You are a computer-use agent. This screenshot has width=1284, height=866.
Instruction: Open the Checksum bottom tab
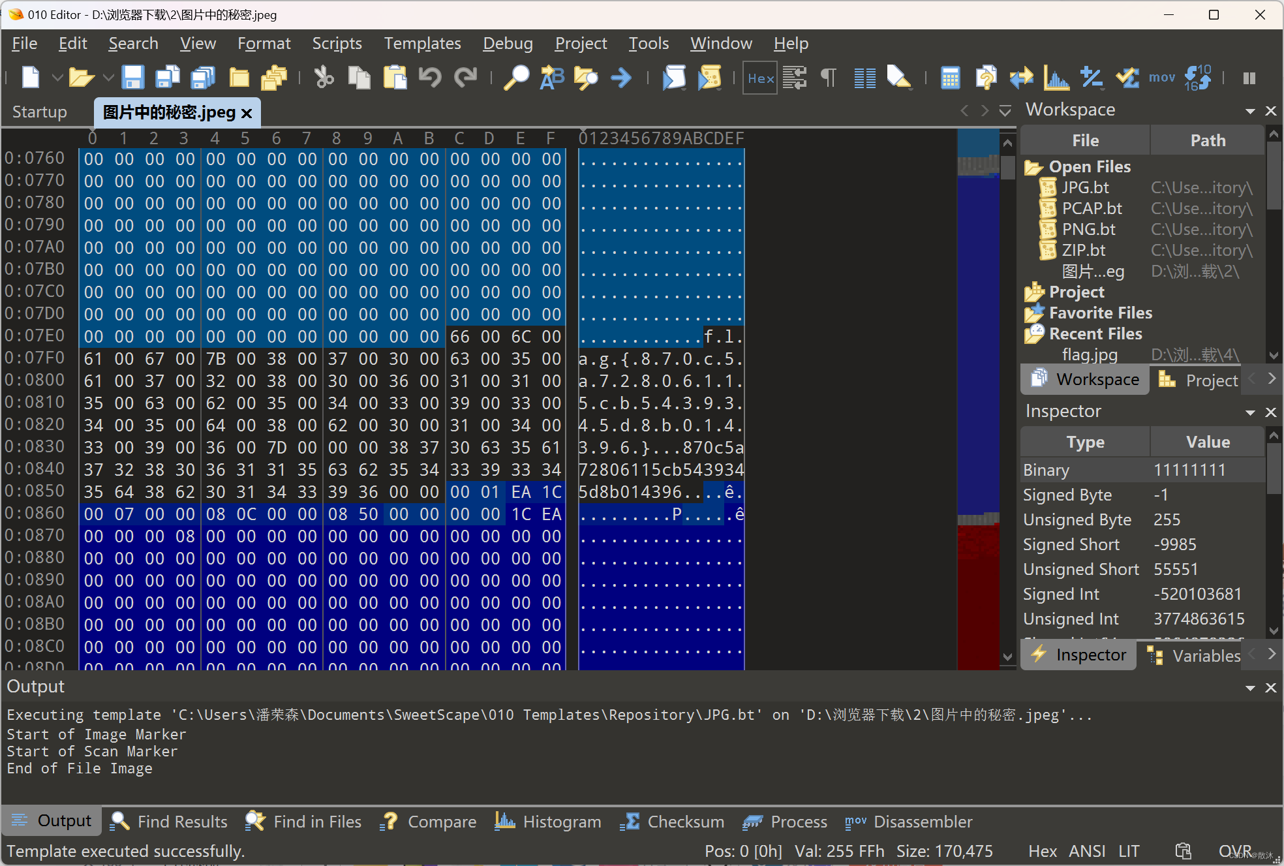(x=672, y=821)
